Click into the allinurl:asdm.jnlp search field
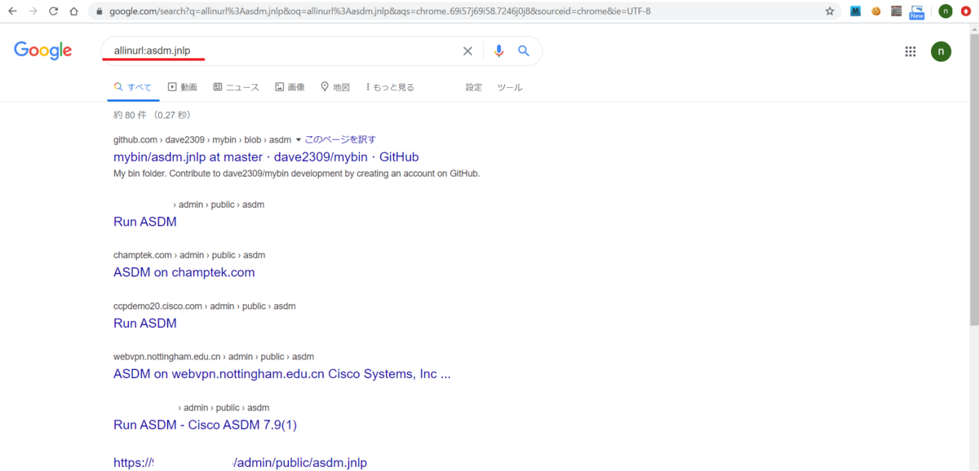979x471 pixels. click(x=281, y=51)
